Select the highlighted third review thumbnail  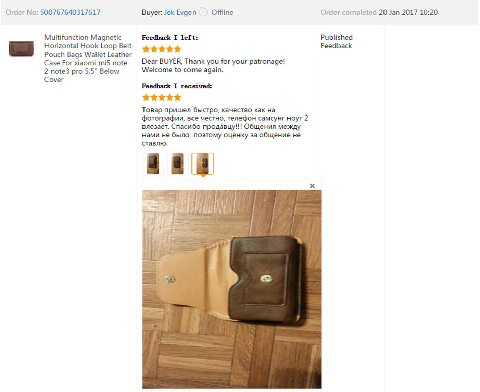202,164
